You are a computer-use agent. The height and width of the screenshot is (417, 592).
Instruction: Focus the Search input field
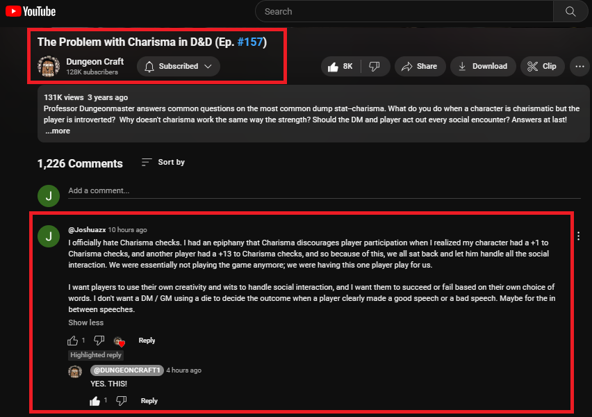pos(404,11)
